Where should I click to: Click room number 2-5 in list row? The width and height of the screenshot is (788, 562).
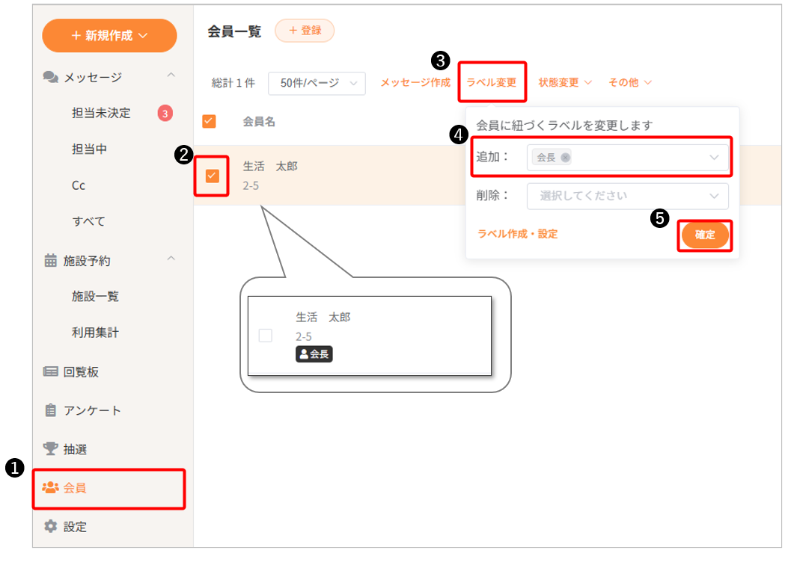coord(251,185)
